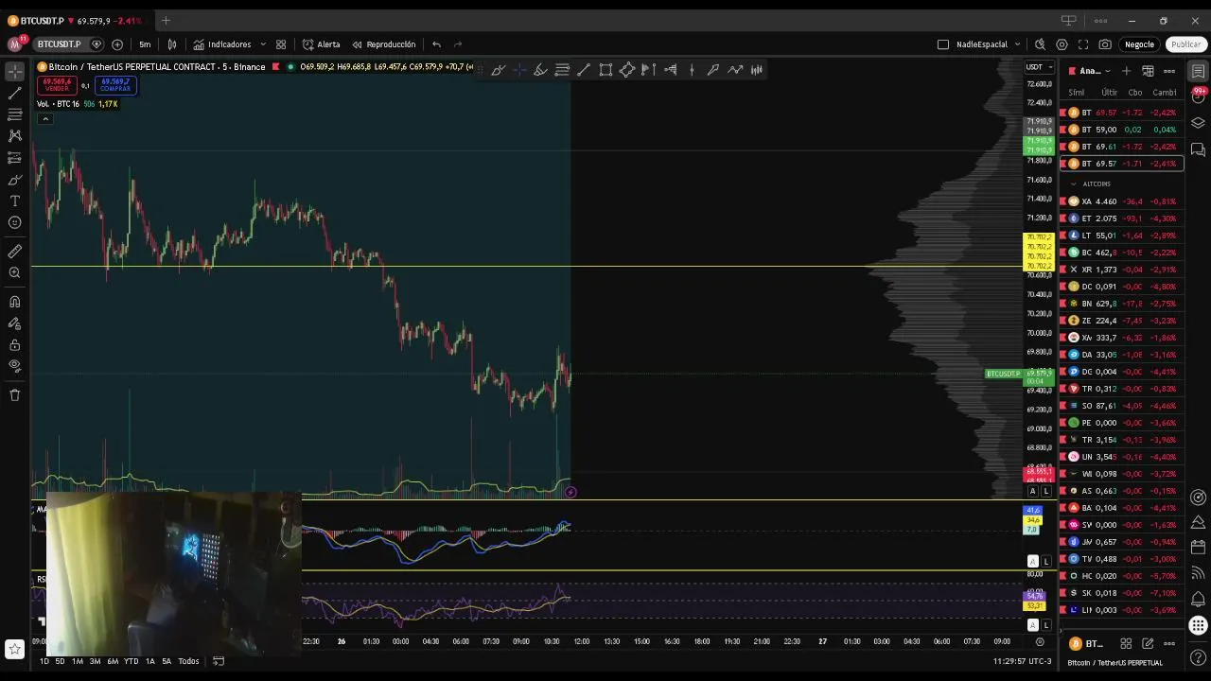This screenshot has width=1211, height=681.
Task: Take a snapshot with camera icon
Action: coord(1105,44)
